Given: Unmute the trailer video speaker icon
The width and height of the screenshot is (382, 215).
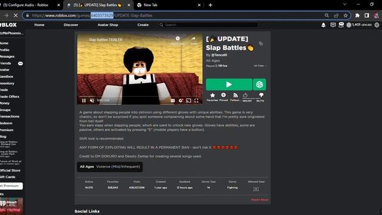Looking at the screenshot, I should (x=92, y=100).
